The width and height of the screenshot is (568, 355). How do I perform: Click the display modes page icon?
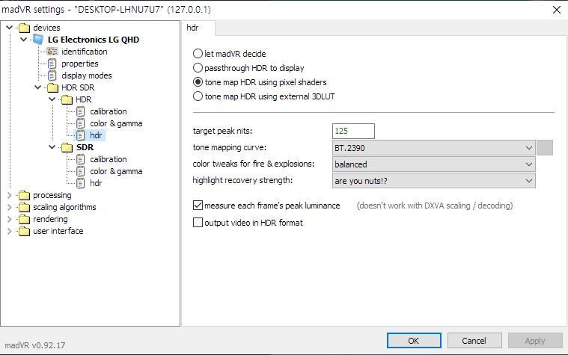[x=52, y=75]
